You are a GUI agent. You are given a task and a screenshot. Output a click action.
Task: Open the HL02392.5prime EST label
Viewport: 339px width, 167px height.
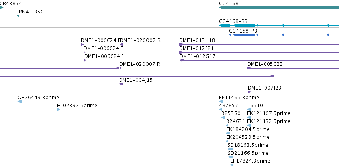[77, 106]
